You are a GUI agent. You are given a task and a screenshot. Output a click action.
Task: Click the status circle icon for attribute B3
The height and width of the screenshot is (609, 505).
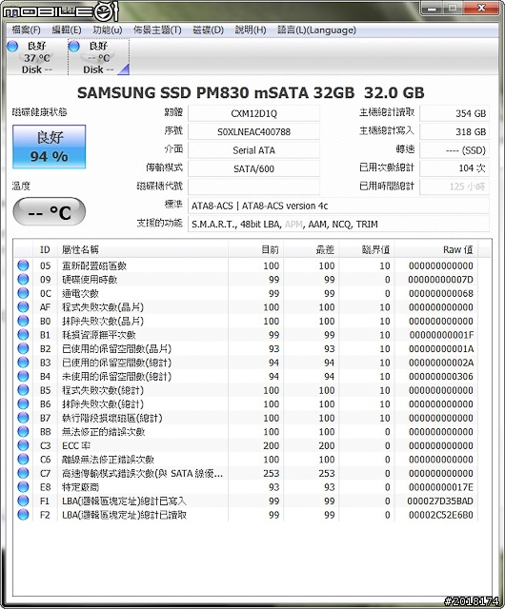[23, 363]
